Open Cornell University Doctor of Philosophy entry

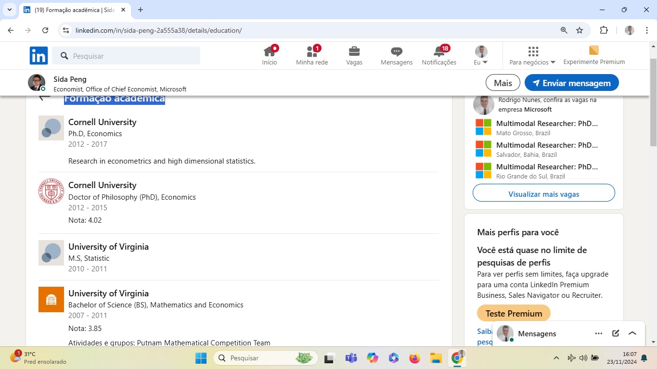(x=102, y=185)
